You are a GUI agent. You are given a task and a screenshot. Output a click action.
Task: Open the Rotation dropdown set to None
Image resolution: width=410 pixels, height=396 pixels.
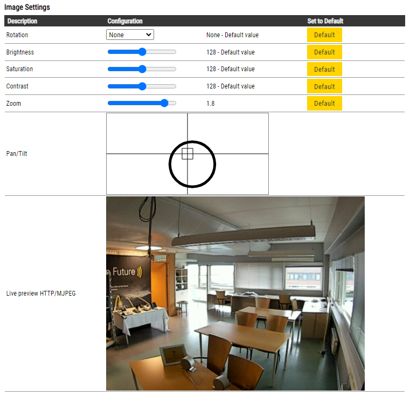(x=130, y=35)
